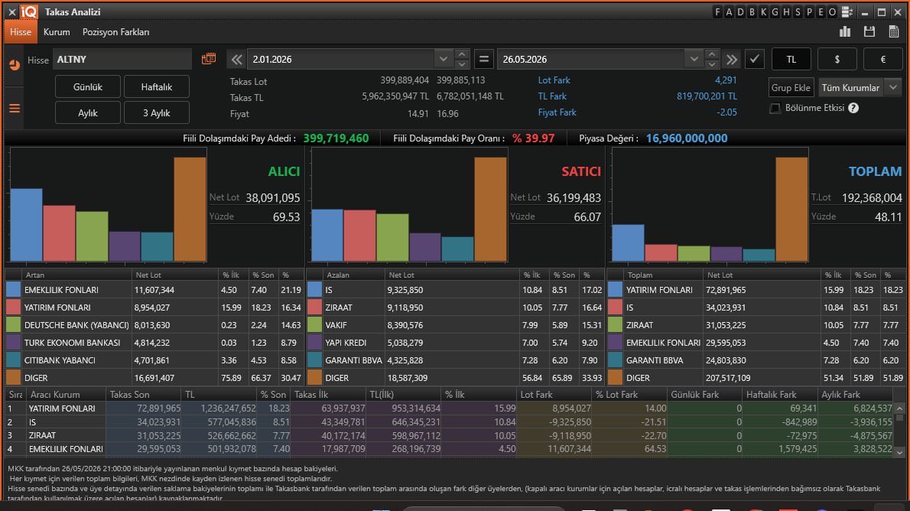Click the ALTNY stock symbol input field
This screenshot has width=910, height=511.
pyautogui.click(x=122, y=59)
